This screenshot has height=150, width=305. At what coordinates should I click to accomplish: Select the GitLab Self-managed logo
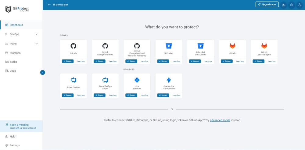click(264, 46)
